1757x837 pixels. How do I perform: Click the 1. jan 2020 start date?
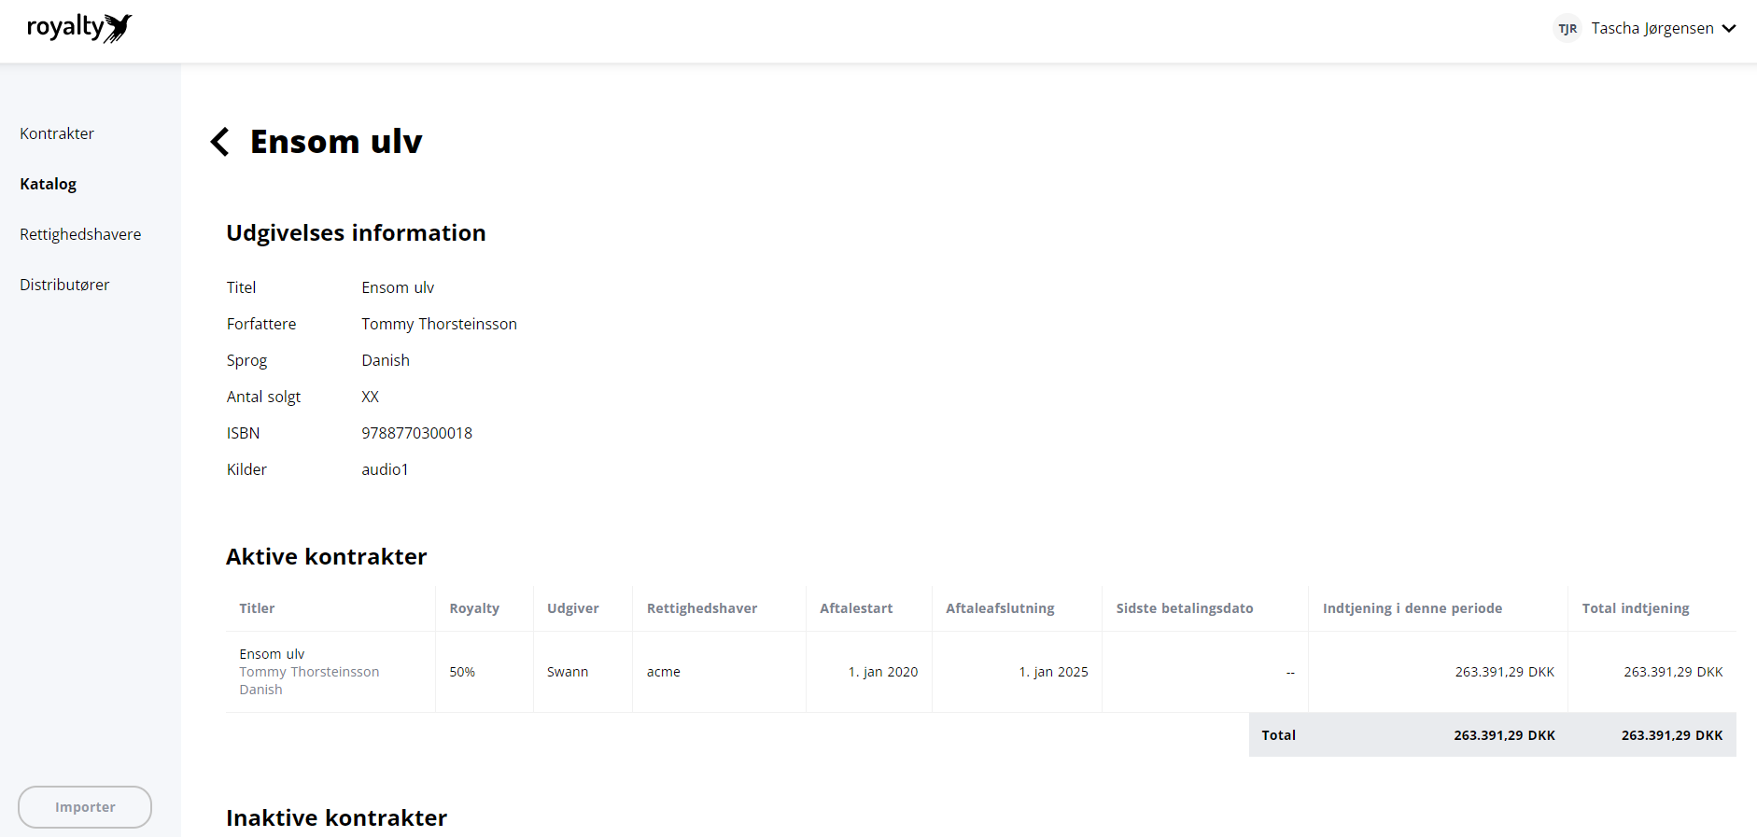click(x=883, y=672)
